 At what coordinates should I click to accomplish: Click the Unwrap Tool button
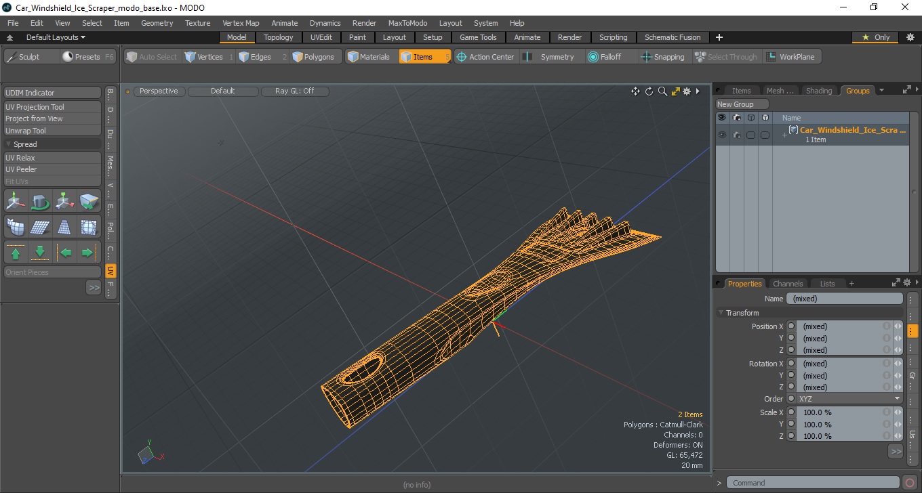click(x=53, y=131)
